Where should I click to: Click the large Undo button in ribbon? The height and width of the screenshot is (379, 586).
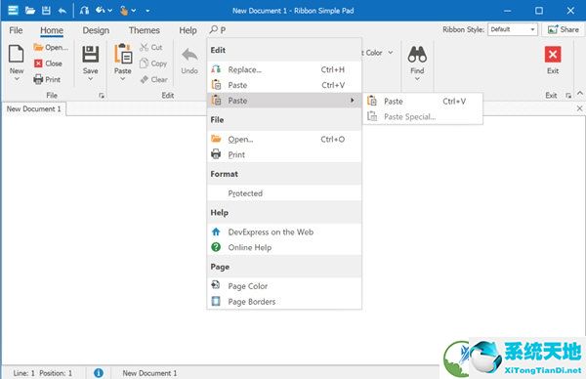tap(189, 61)
